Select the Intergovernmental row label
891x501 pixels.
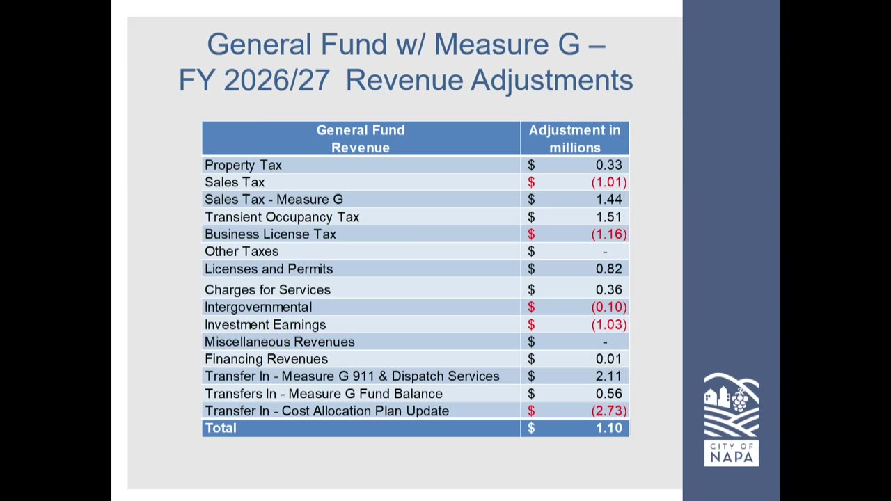pos(258,307)
